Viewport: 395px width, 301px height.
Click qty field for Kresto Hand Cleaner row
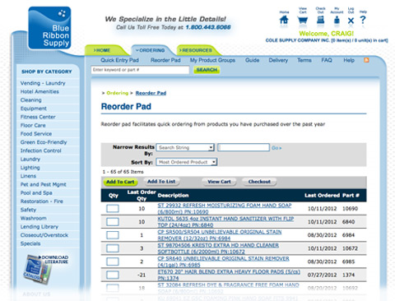coord(113,248)
